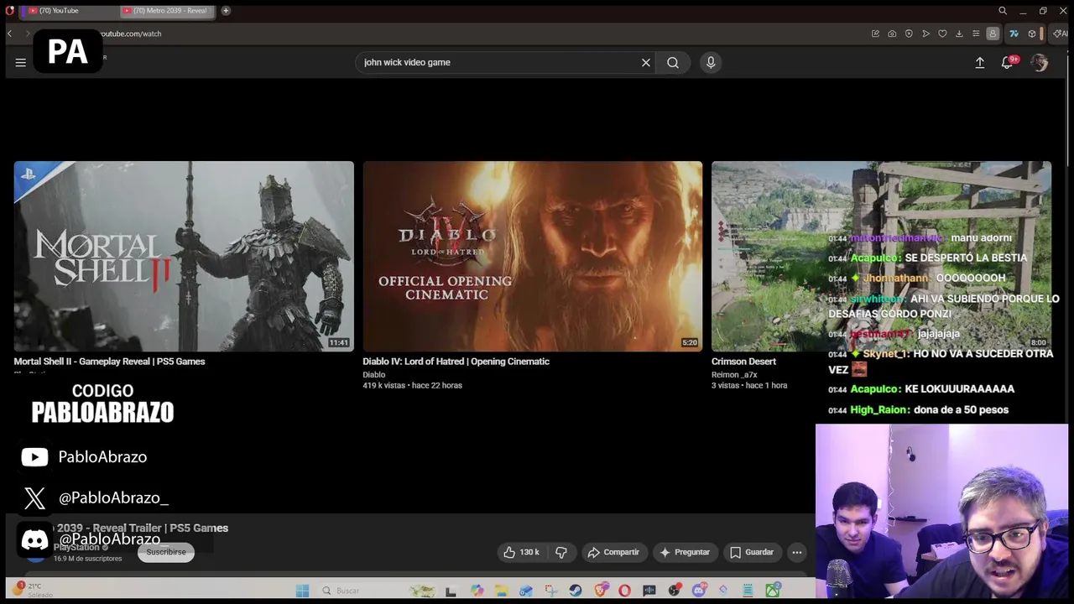The height and width of the screenshot is (604, 1074).
Task: Open the ad blocker shield icon
Action: tap(909, 34)
